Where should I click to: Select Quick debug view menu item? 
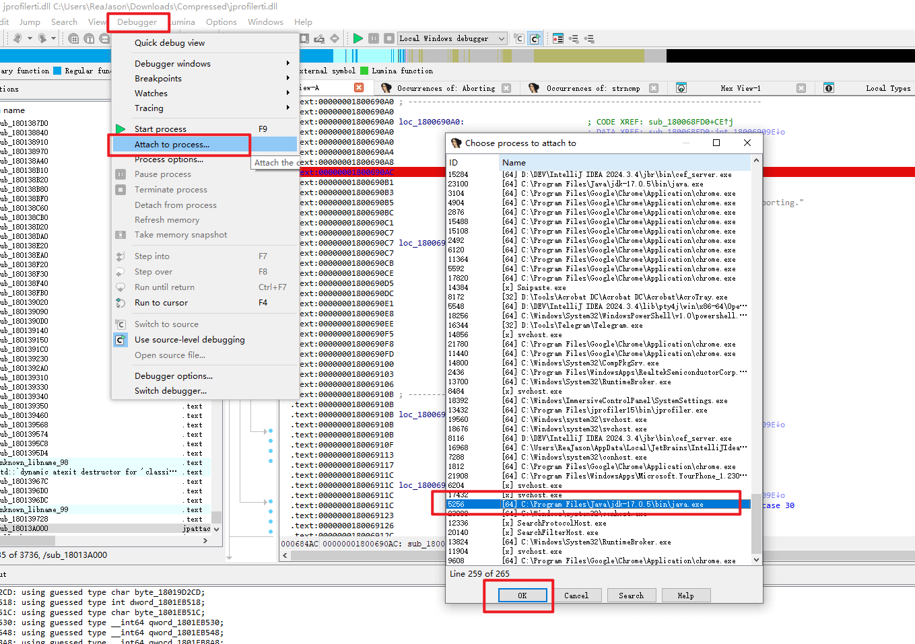pyautogui.click(x=205, y=42)
